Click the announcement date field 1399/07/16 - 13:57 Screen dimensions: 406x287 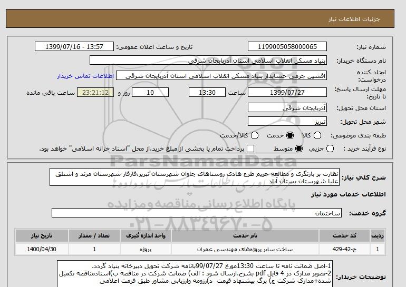pyautogui.click(x=74, y=46)
